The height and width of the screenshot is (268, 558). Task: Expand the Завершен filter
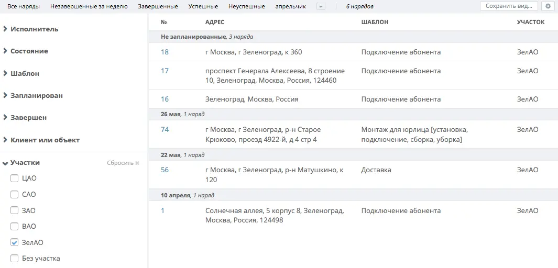click(25, 118)
